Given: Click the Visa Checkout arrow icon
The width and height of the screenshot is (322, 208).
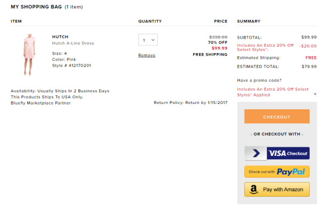Looking at the screenshot, I should (x=256, y=153).
